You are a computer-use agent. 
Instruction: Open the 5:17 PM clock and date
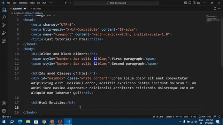tap(209, 122)
